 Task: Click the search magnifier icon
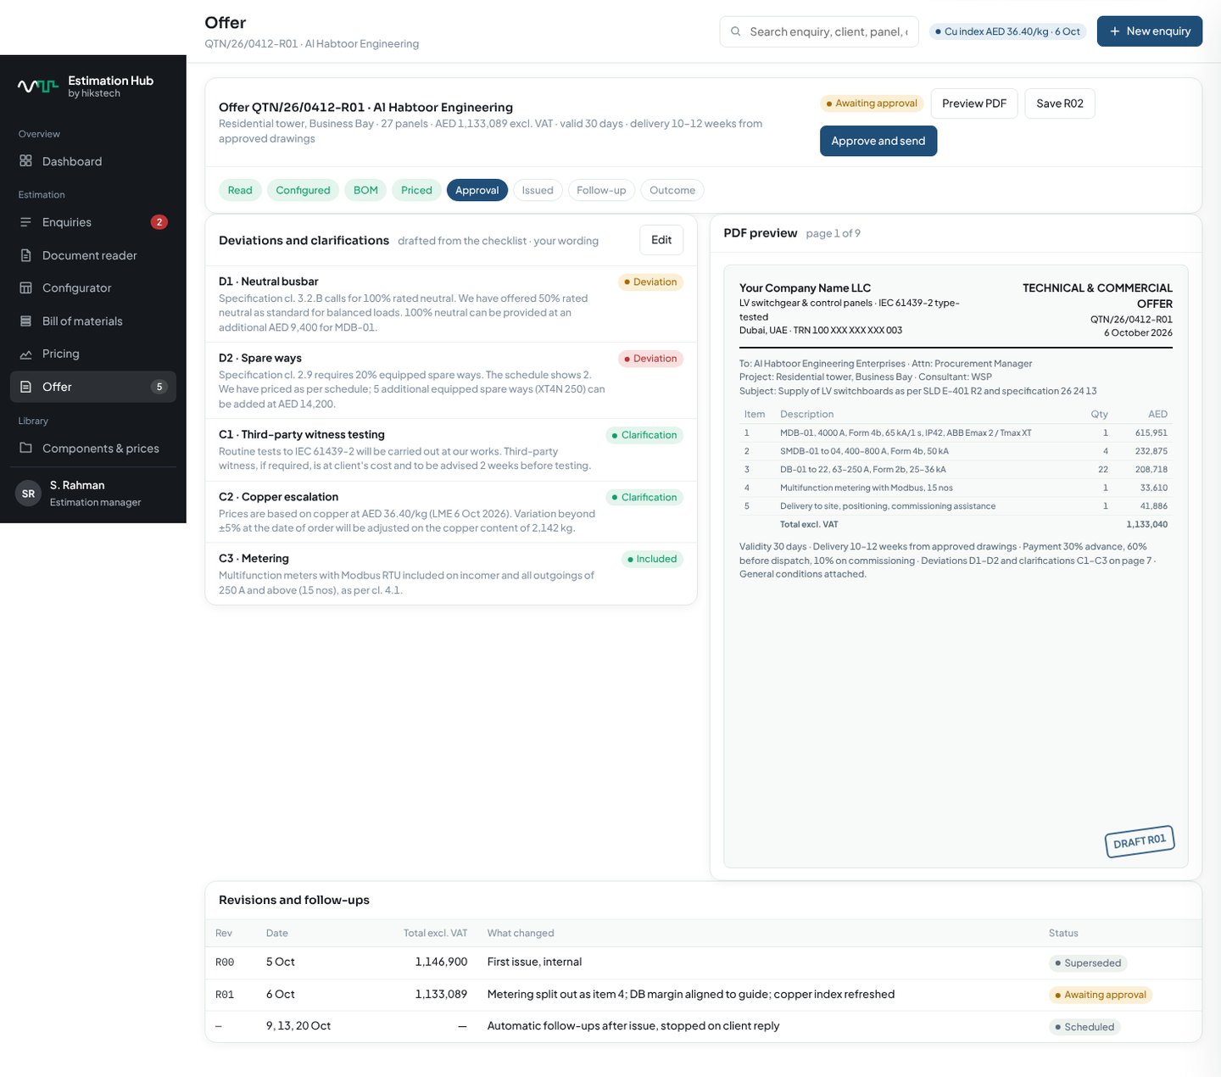[736, 31]
